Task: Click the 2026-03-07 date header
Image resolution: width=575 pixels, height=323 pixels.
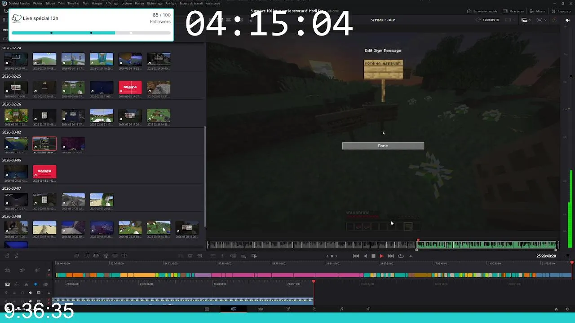Action: (12, 188)
